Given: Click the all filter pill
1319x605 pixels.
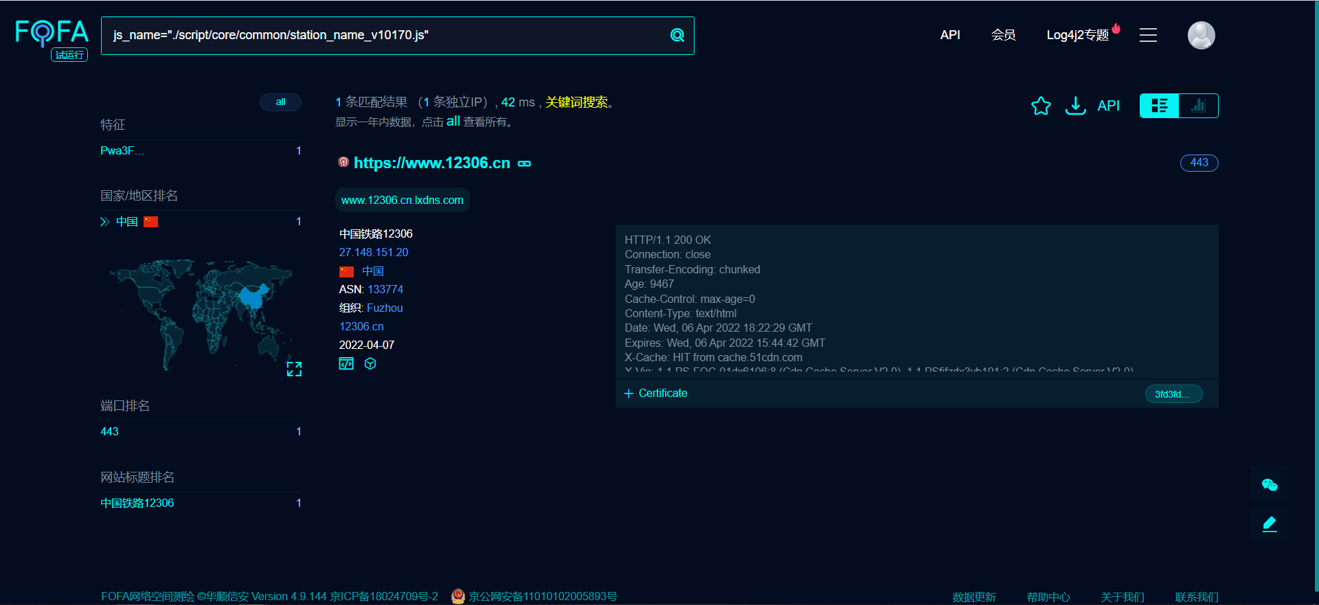Looking at the screenshot, I should click(x=280, y=102).
